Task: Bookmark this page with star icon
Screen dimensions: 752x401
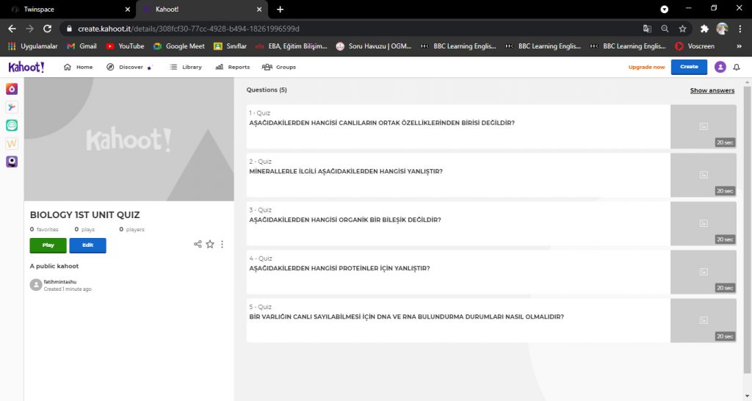Action: pos(682,29)
